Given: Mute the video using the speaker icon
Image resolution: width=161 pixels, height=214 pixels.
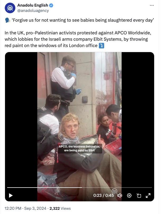Looking at the screenshot, I should pos(120,195).
